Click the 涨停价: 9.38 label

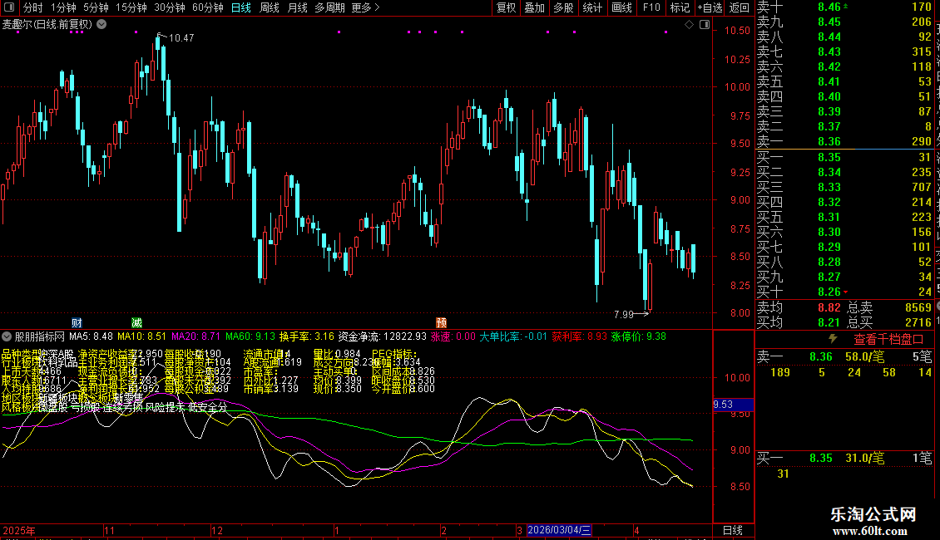tap(639, 336)
